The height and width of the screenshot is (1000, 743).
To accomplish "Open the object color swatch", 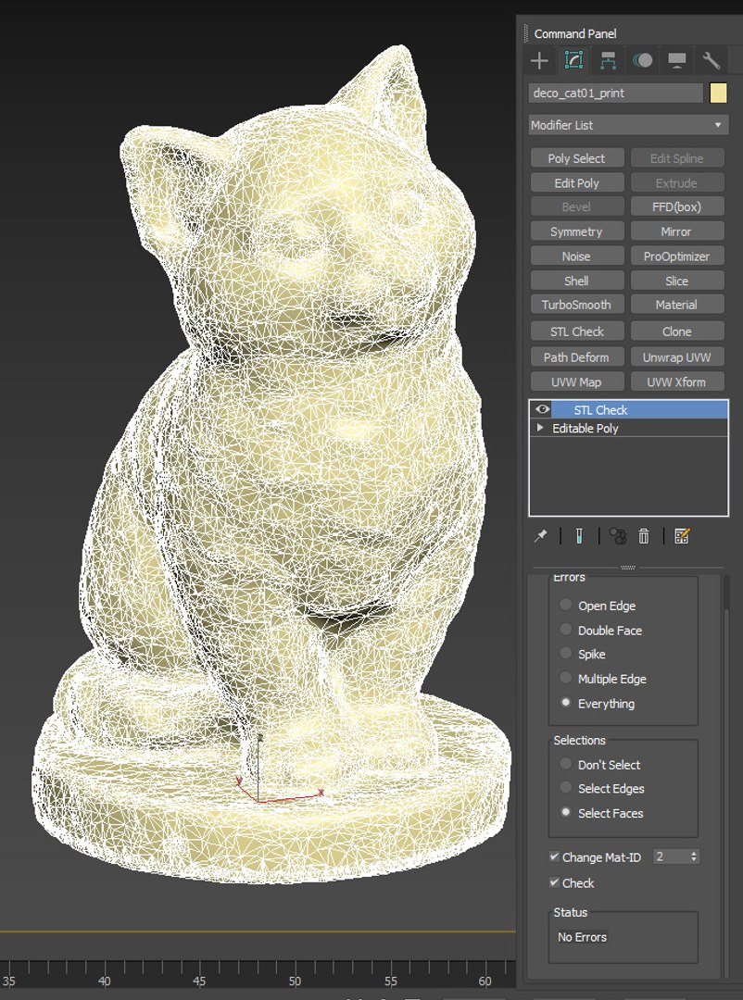I will [x=718, y=94].
